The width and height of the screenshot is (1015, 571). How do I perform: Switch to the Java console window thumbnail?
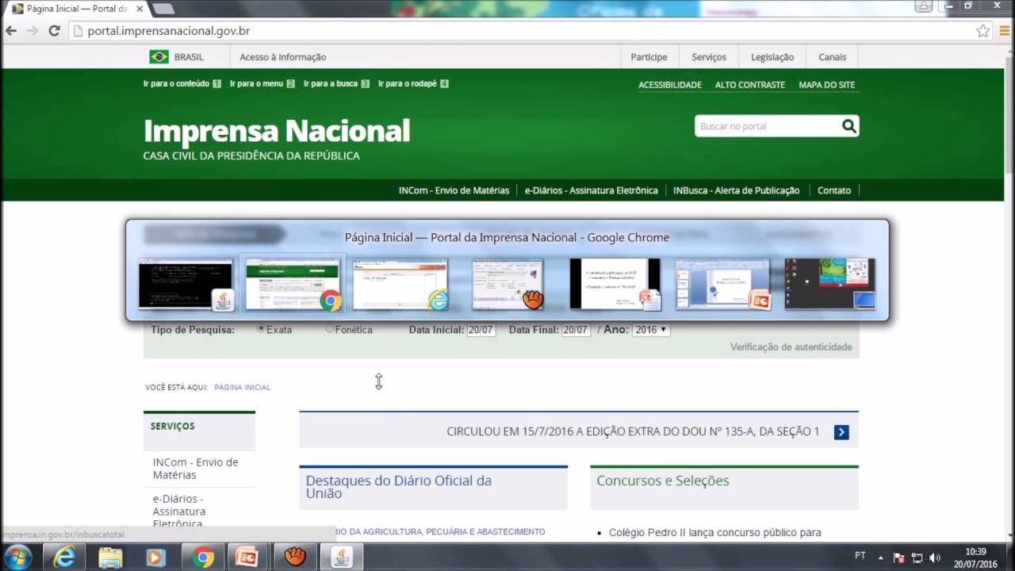coord(186,284)
